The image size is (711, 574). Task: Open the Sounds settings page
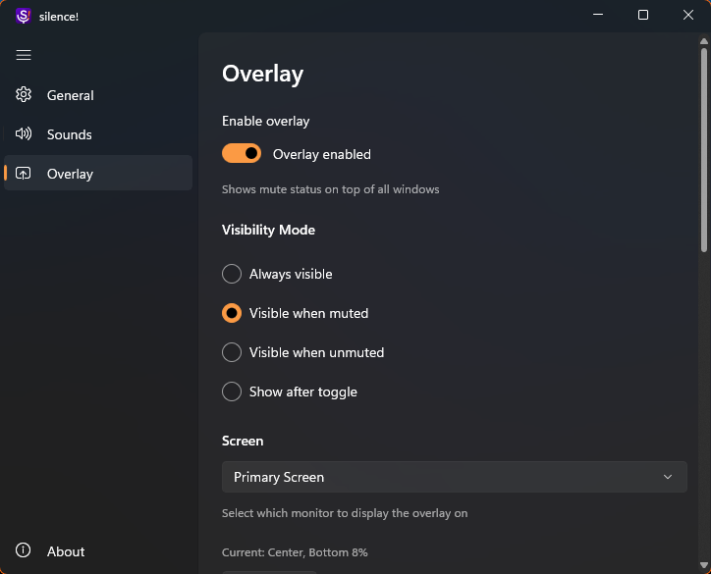click(98, 134)
